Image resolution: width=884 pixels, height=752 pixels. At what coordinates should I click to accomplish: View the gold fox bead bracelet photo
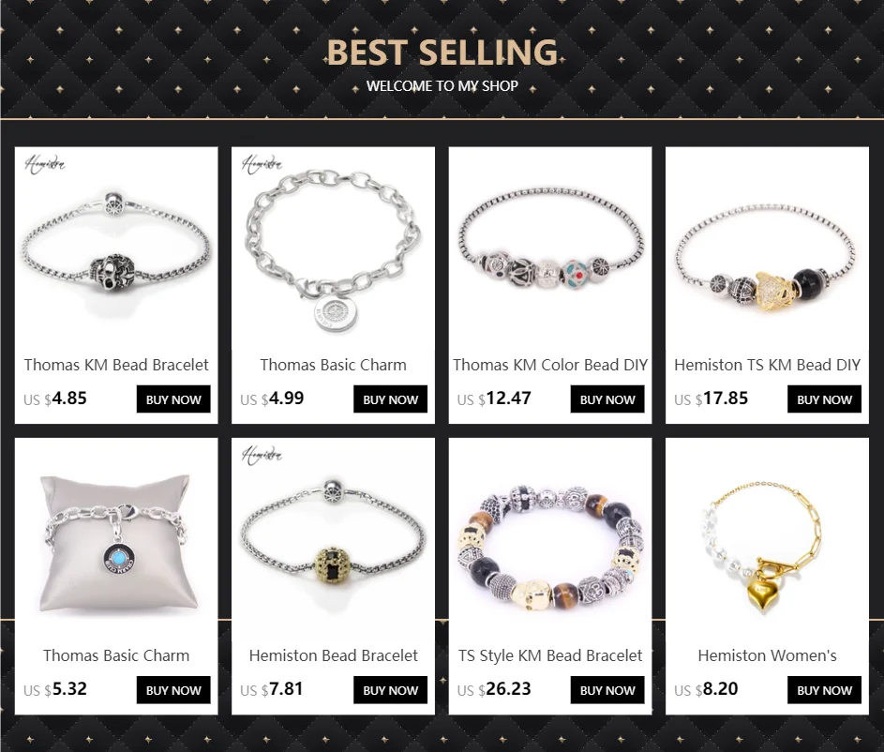point(768,248)
